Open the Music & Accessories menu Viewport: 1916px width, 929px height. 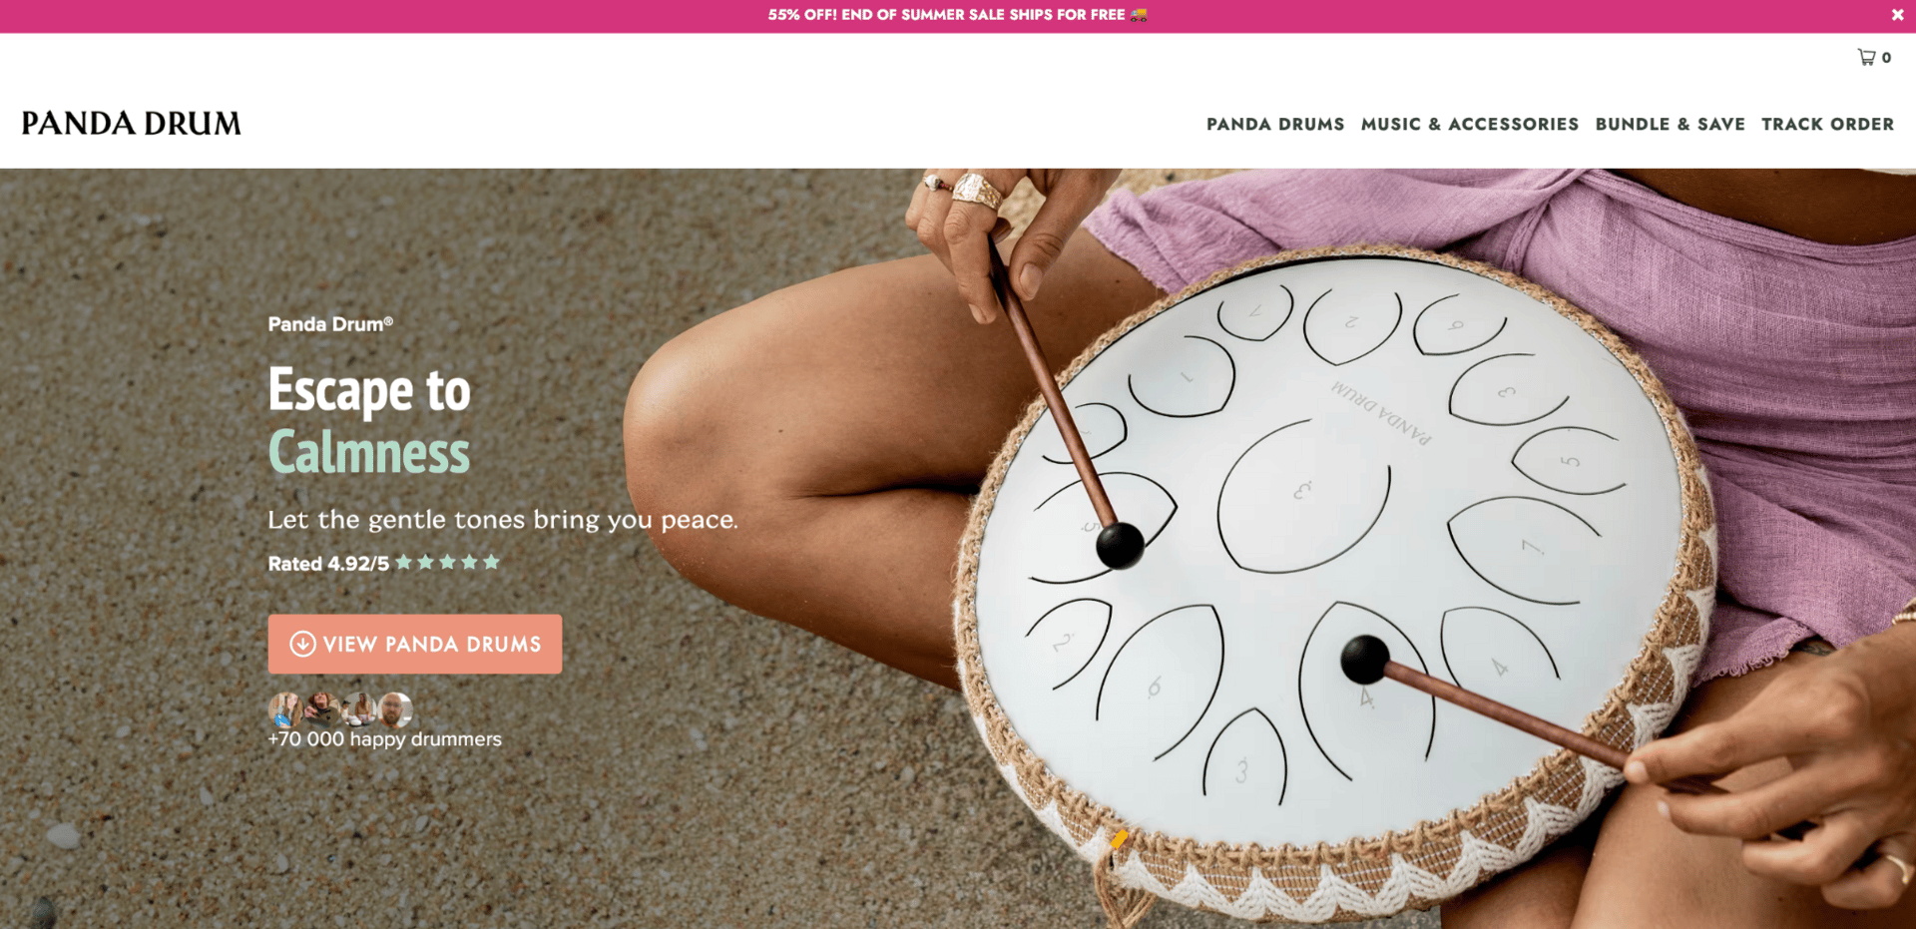tap(1470, 124)
